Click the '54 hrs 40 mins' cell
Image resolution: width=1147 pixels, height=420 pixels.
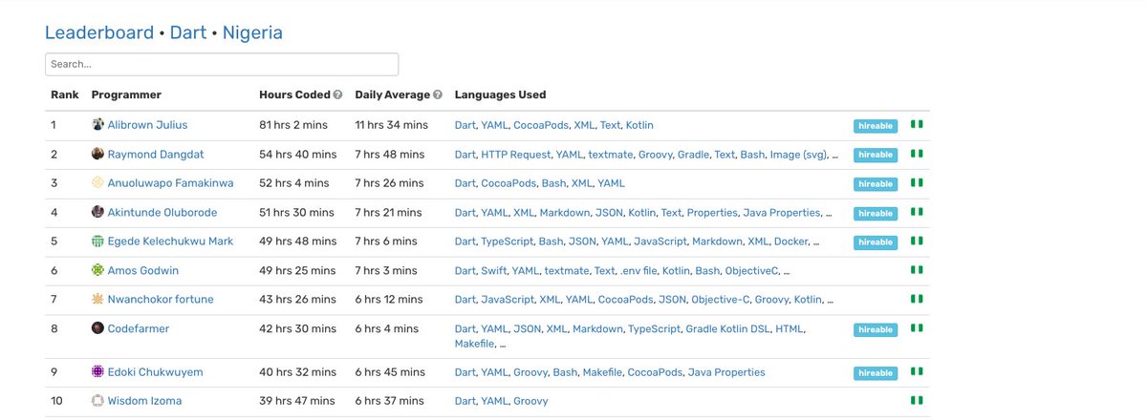coord(297,155)
